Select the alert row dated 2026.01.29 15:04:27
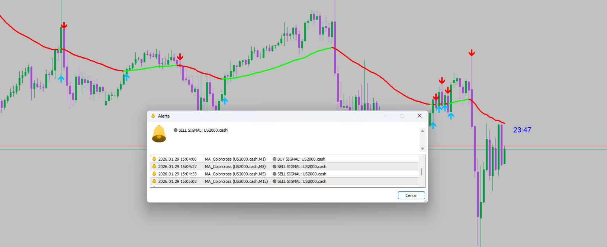 (x=285, y=167)
